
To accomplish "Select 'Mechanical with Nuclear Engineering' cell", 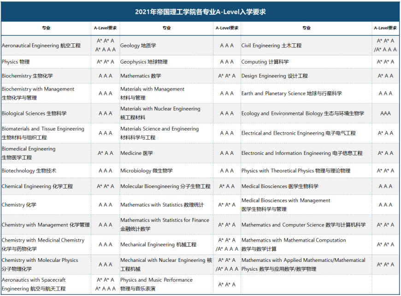I will pyautogui.click(x=166, y=265).
